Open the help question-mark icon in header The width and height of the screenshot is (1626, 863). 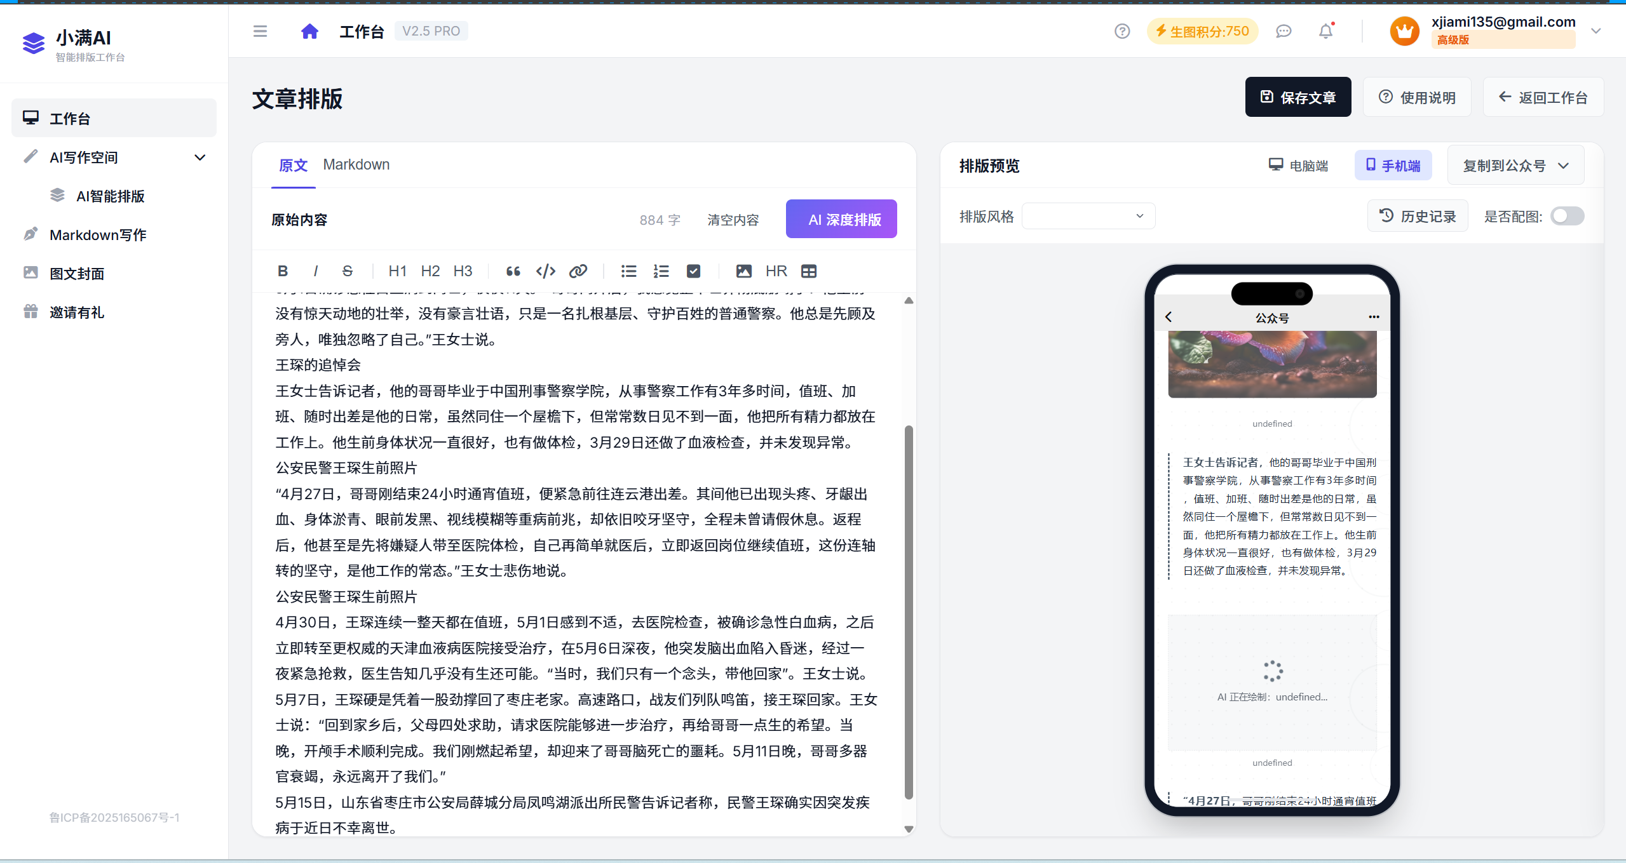pyautogui.click(x=1122, y=31)
